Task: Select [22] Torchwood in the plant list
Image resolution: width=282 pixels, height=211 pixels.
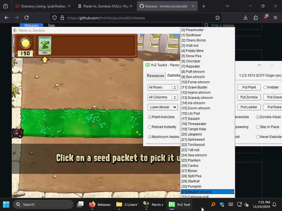Action: click(208, 145)
